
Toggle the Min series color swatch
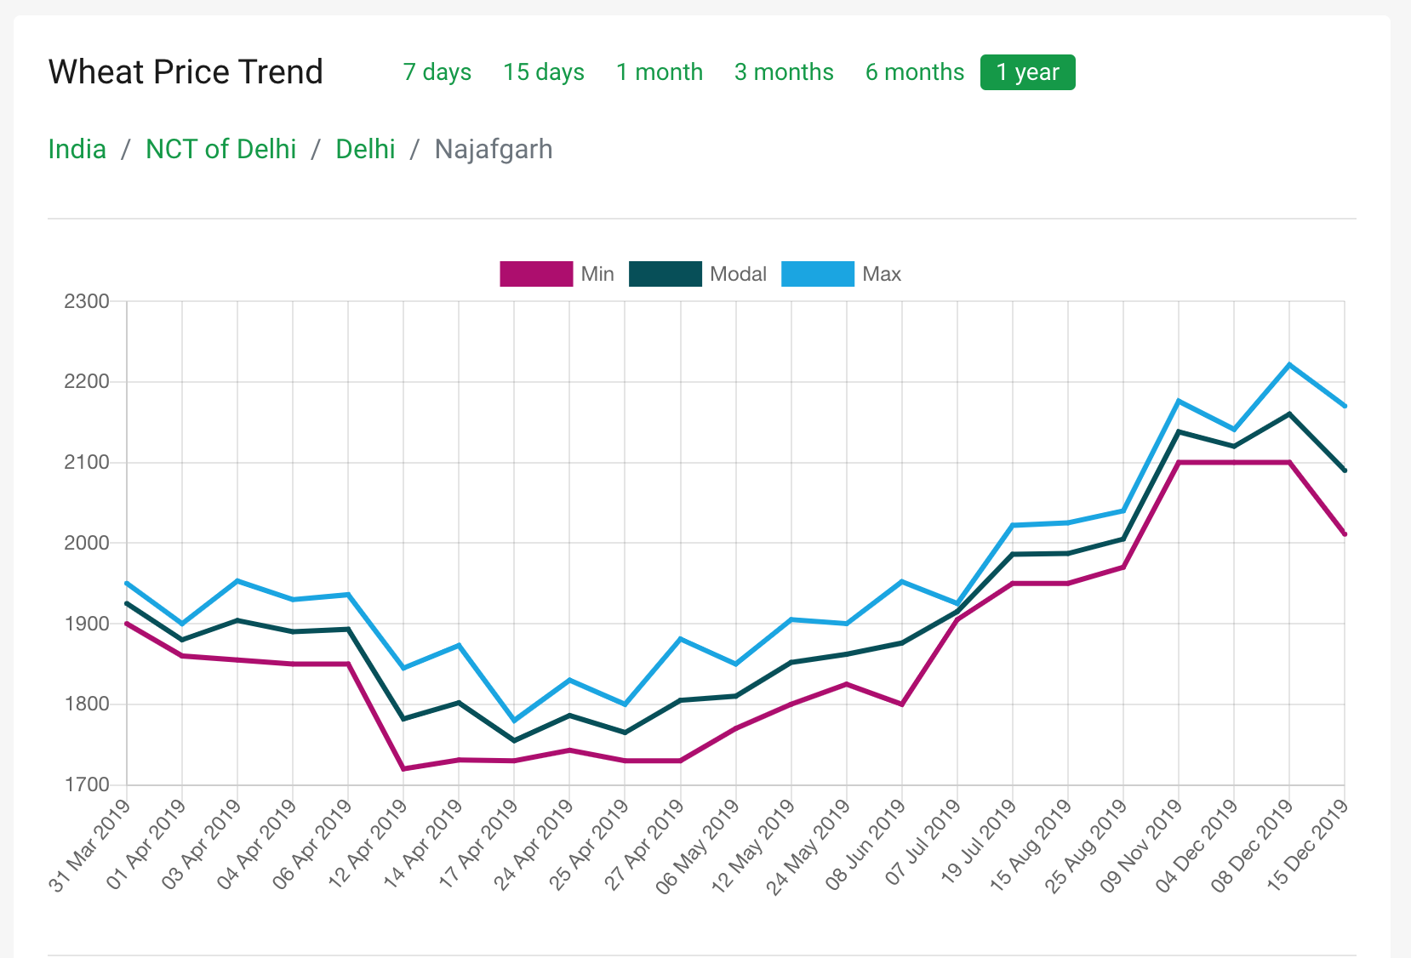(536, 274)
